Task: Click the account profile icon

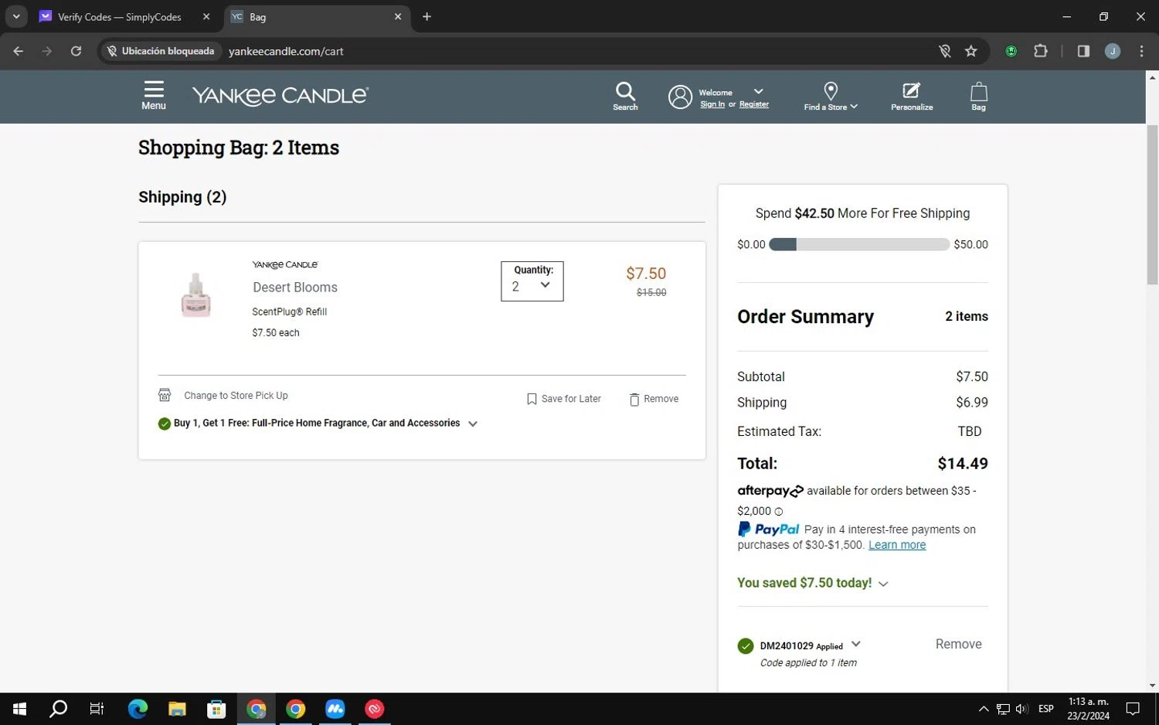Action: 680,97
